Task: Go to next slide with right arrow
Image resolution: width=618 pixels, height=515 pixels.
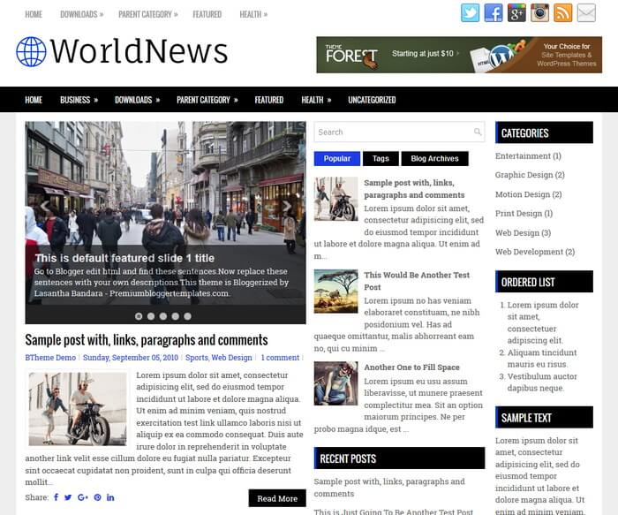Action: (286, 207)
